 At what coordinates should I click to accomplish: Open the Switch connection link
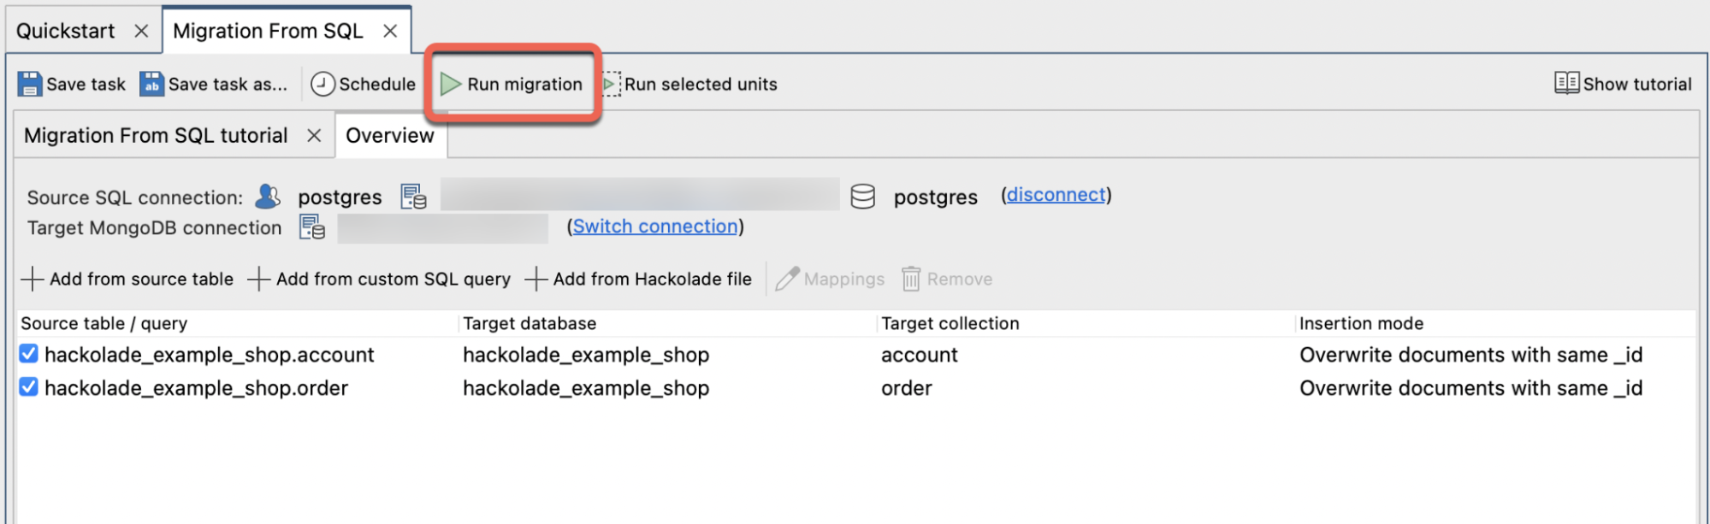click(654, 227)
